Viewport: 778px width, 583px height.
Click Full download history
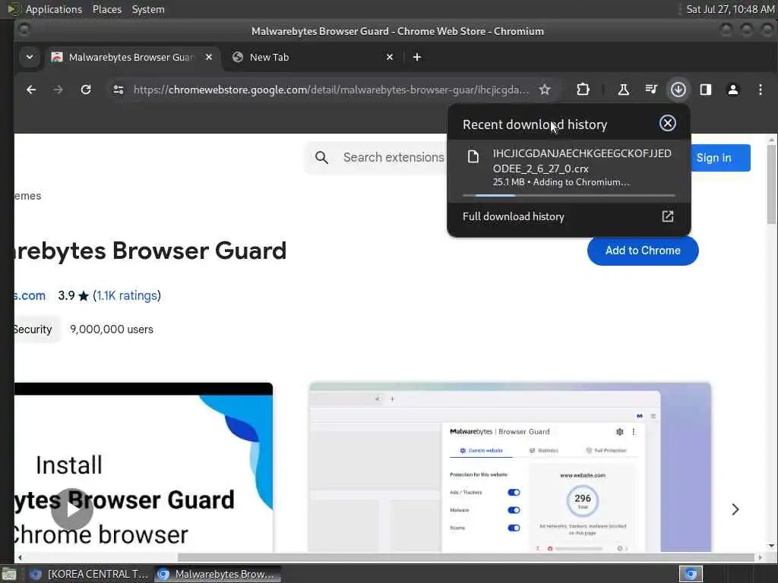[x=513, y=216]
